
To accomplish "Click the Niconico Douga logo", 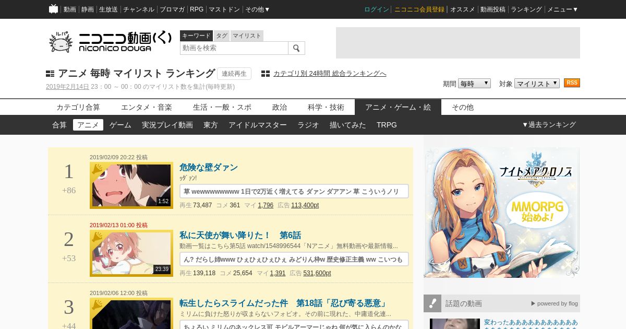I will point(110,42).
